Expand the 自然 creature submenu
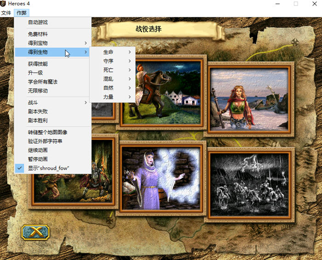322x260 pixels. pos(112,88)
